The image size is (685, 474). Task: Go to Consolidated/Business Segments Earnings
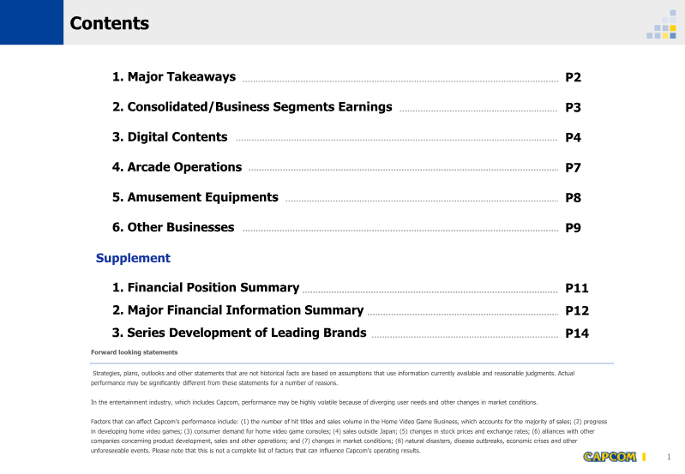(x=252, y=107)
